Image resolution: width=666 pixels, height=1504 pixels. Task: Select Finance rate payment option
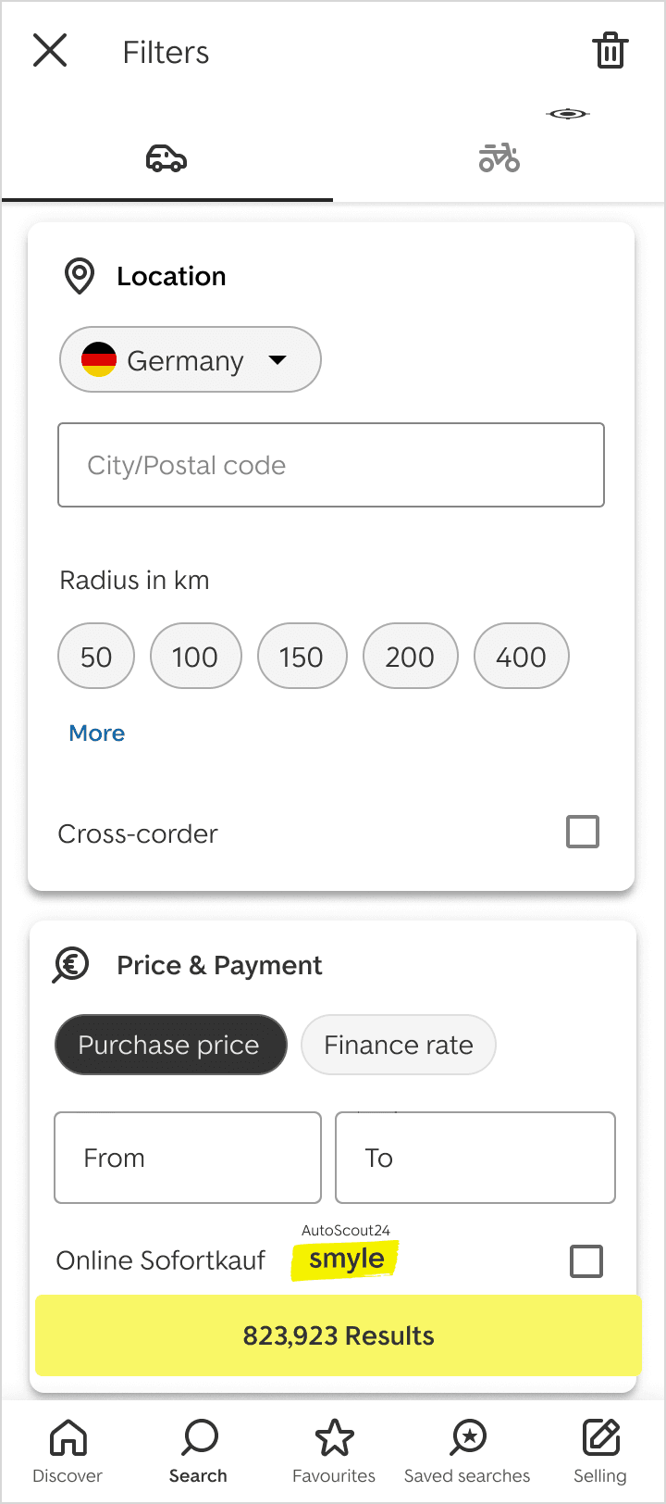[x=399, y=1045]
